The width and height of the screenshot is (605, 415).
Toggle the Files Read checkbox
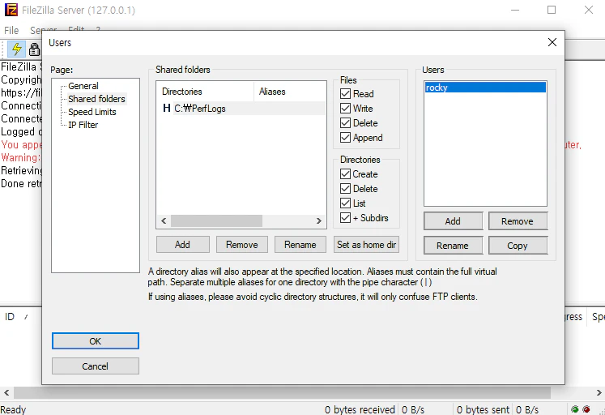point(345,94)
